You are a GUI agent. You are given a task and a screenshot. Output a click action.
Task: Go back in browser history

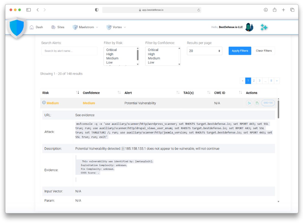pos(38,10)
